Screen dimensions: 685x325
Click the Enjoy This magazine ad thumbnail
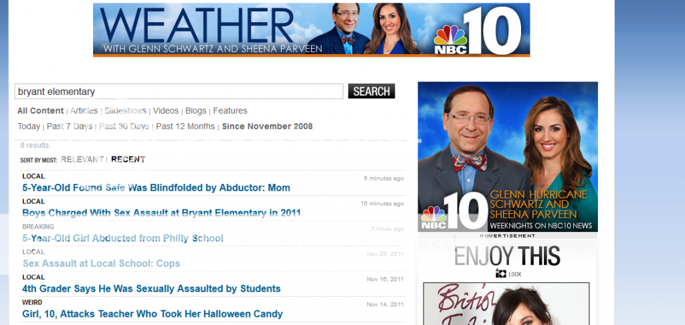point(506,304)
